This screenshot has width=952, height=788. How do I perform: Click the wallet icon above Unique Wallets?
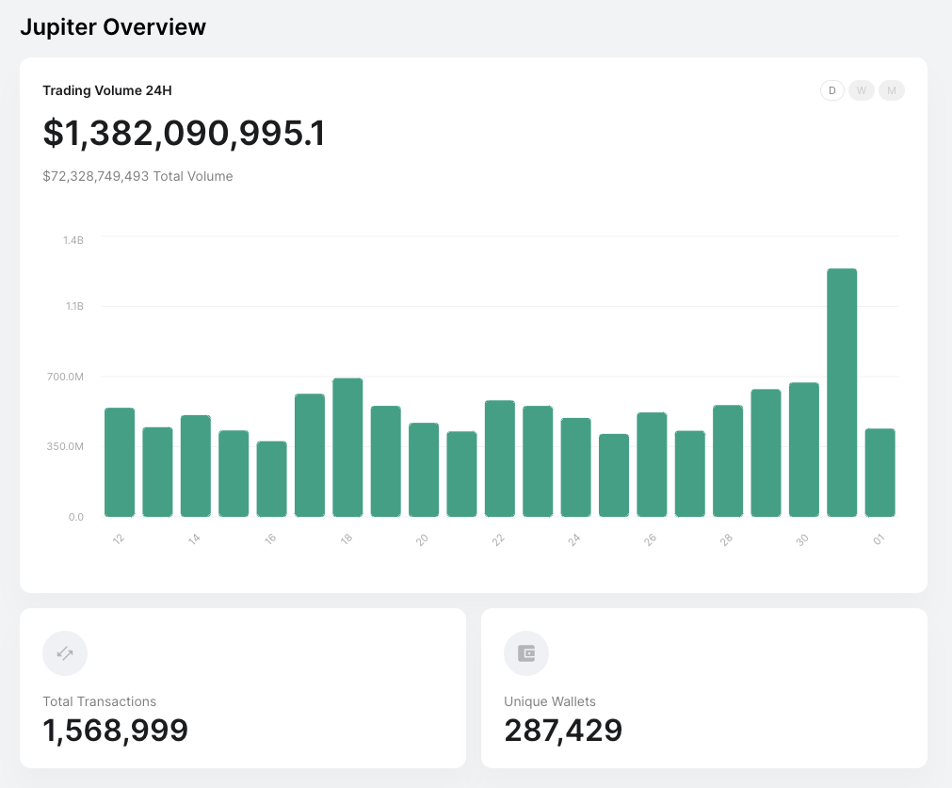[525, 652]
